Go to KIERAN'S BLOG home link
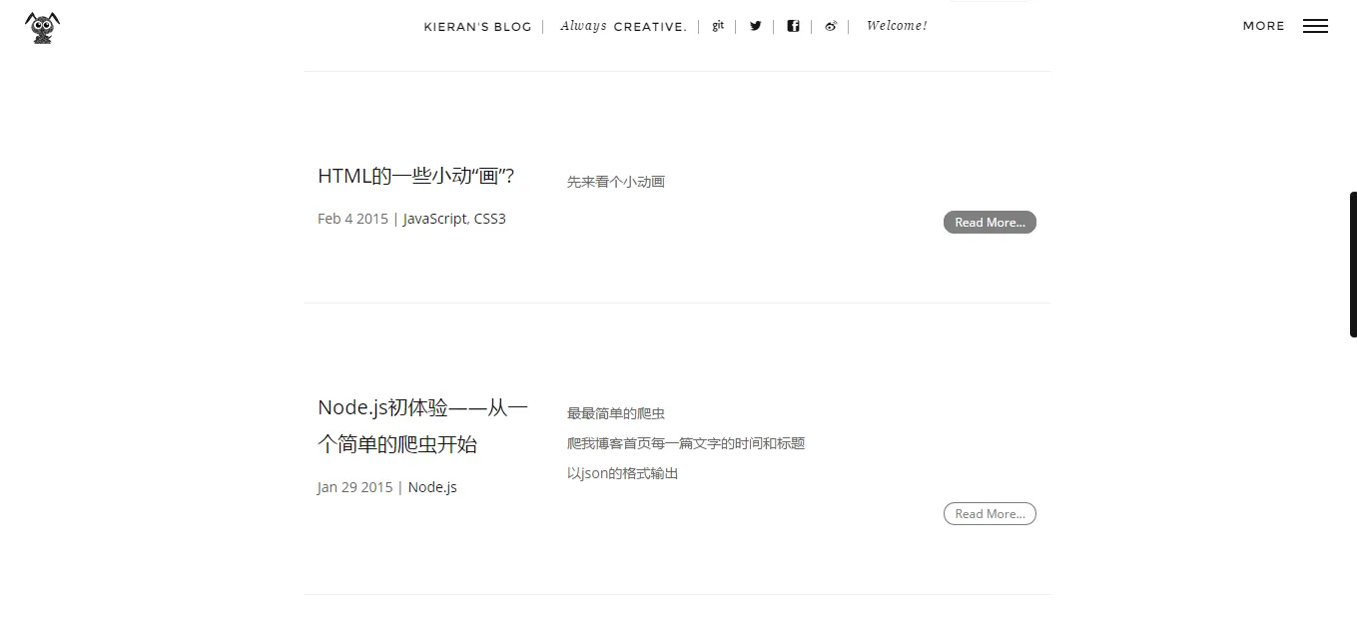The height and width of the screenshot is (624, 1357). [477, 27]
